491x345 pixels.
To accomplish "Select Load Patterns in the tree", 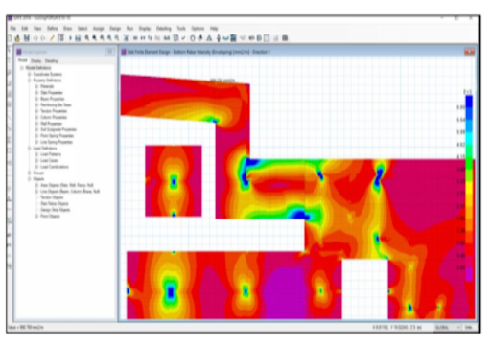I will point(51,154).
